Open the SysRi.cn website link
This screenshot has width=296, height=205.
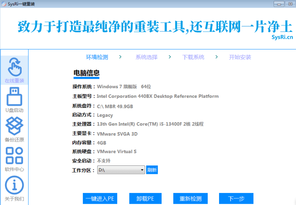point(282,37)
